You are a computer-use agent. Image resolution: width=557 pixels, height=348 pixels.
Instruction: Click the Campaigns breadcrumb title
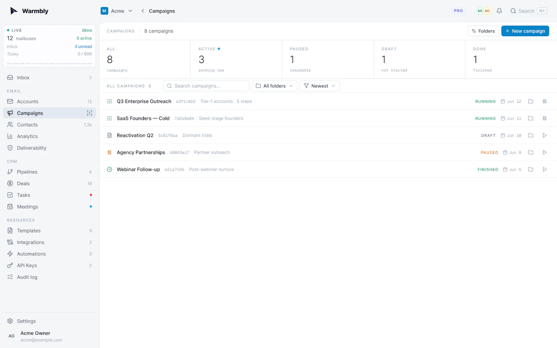coord(162,11)
